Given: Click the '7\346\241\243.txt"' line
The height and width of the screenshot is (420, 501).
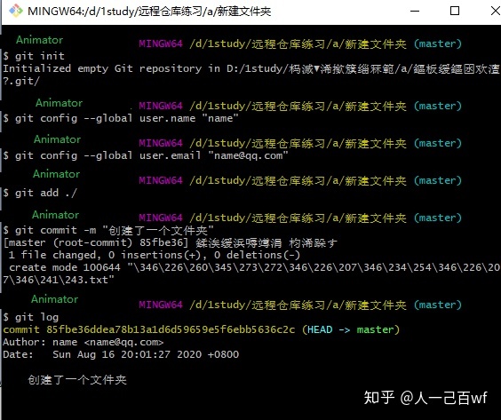Looking at the screenshot, I should pos(59,280).
